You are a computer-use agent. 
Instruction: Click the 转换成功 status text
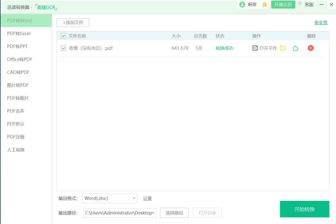click(x=224, y=48)
